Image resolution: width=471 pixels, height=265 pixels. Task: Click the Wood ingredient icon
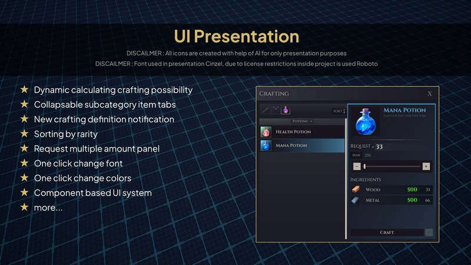click(356, 190)
